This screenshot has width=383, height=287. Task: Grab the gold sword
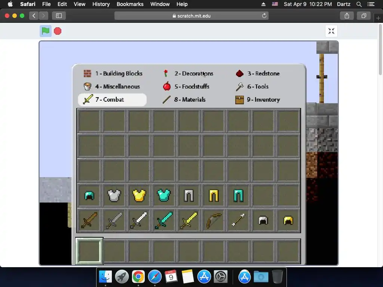(x=189, y=220)
